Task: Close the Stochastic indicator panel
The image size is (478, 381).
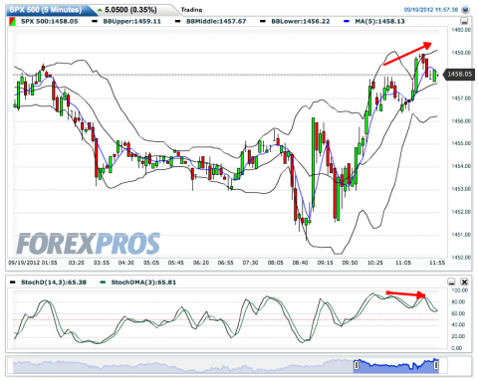Action: 464,283
